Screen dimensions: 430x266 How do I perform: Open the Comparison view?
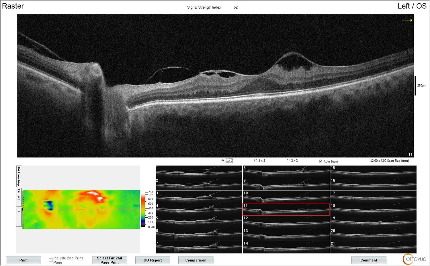(x=196, y=260)
